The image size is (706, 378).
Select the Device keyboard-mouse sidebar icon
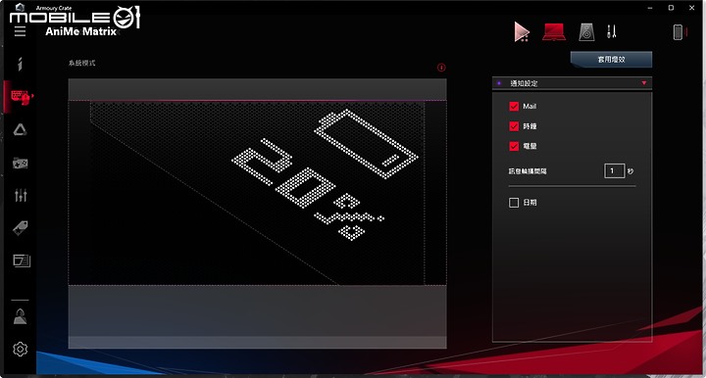21,97
